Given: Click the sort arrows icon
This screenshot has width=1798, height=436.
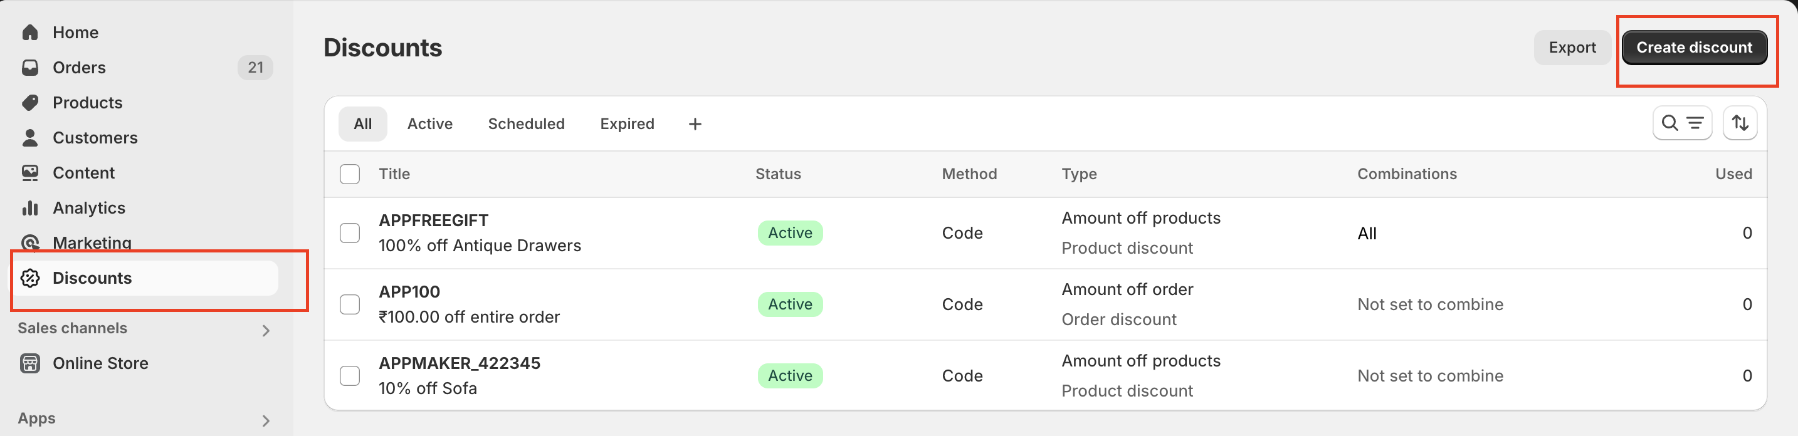Looking at the screenshot, I should [x=1739, y=123].
